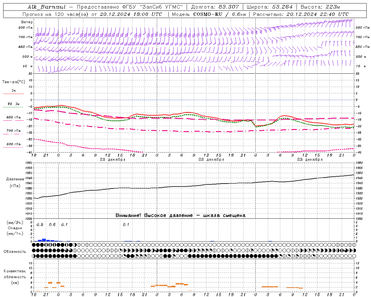371x297 pixels.
Task: Click the 22 декабря date label
Action: point(211,160)
